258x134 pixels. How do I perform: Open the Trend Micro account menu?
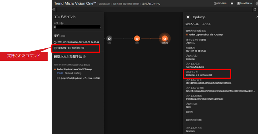[x=244, y=3]
